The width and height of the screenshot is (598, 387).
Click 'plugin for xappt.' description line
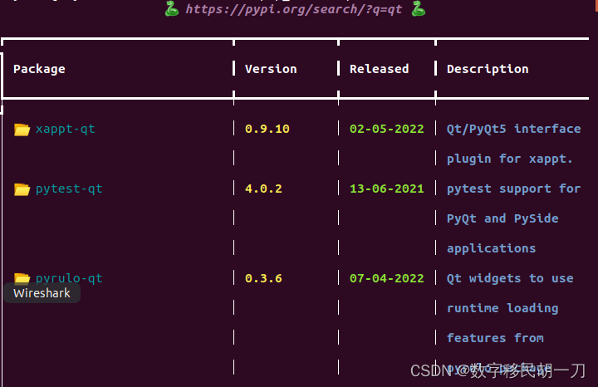click(510, 159)
